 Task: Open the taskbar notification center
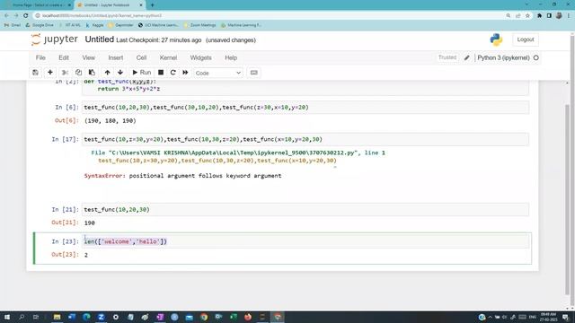click(565, 317)
